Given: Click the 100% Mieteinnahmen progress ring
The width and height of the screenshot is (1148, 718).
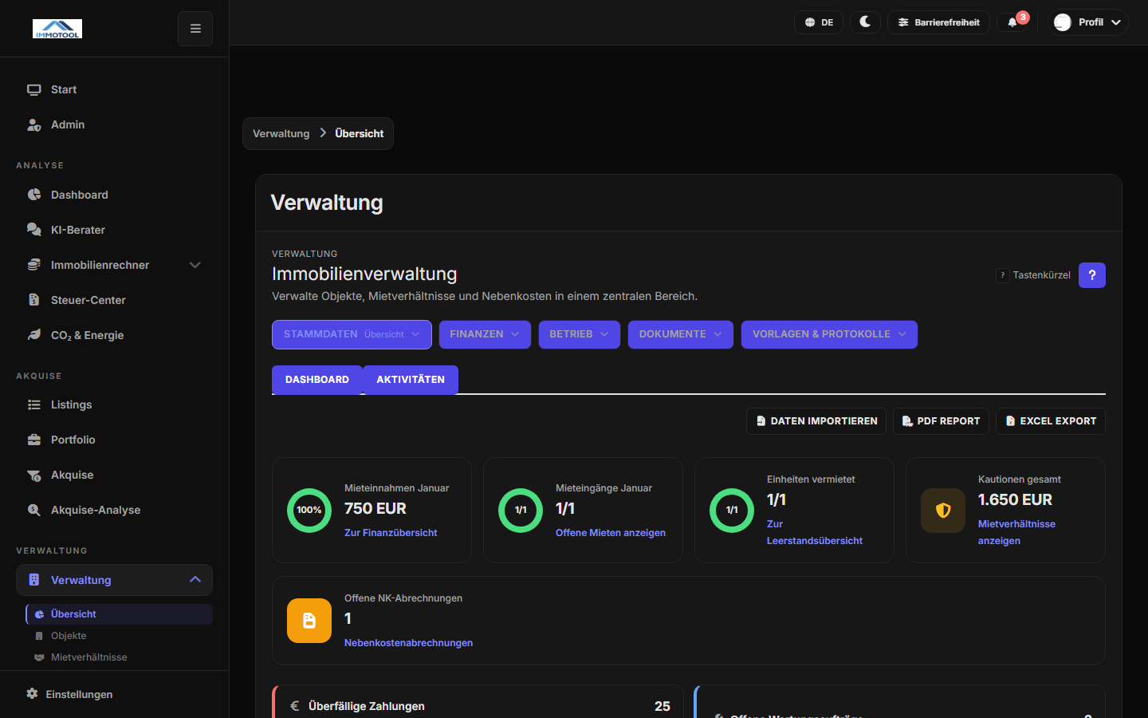Looking at the screenshot, I should pos(309,510).
